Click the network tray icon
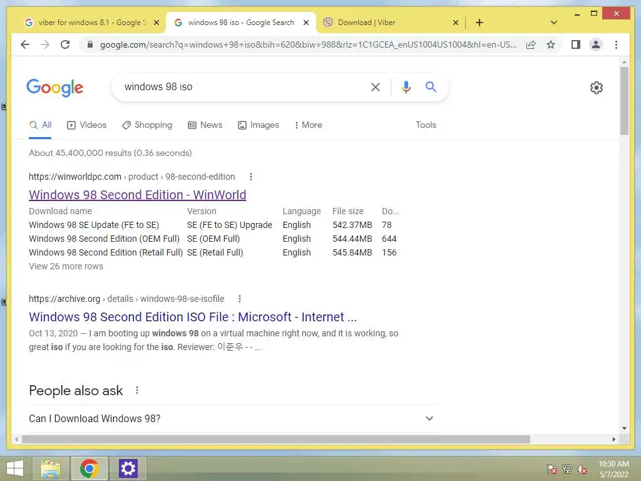The image size is (641, 481). [x=567, y=469]
